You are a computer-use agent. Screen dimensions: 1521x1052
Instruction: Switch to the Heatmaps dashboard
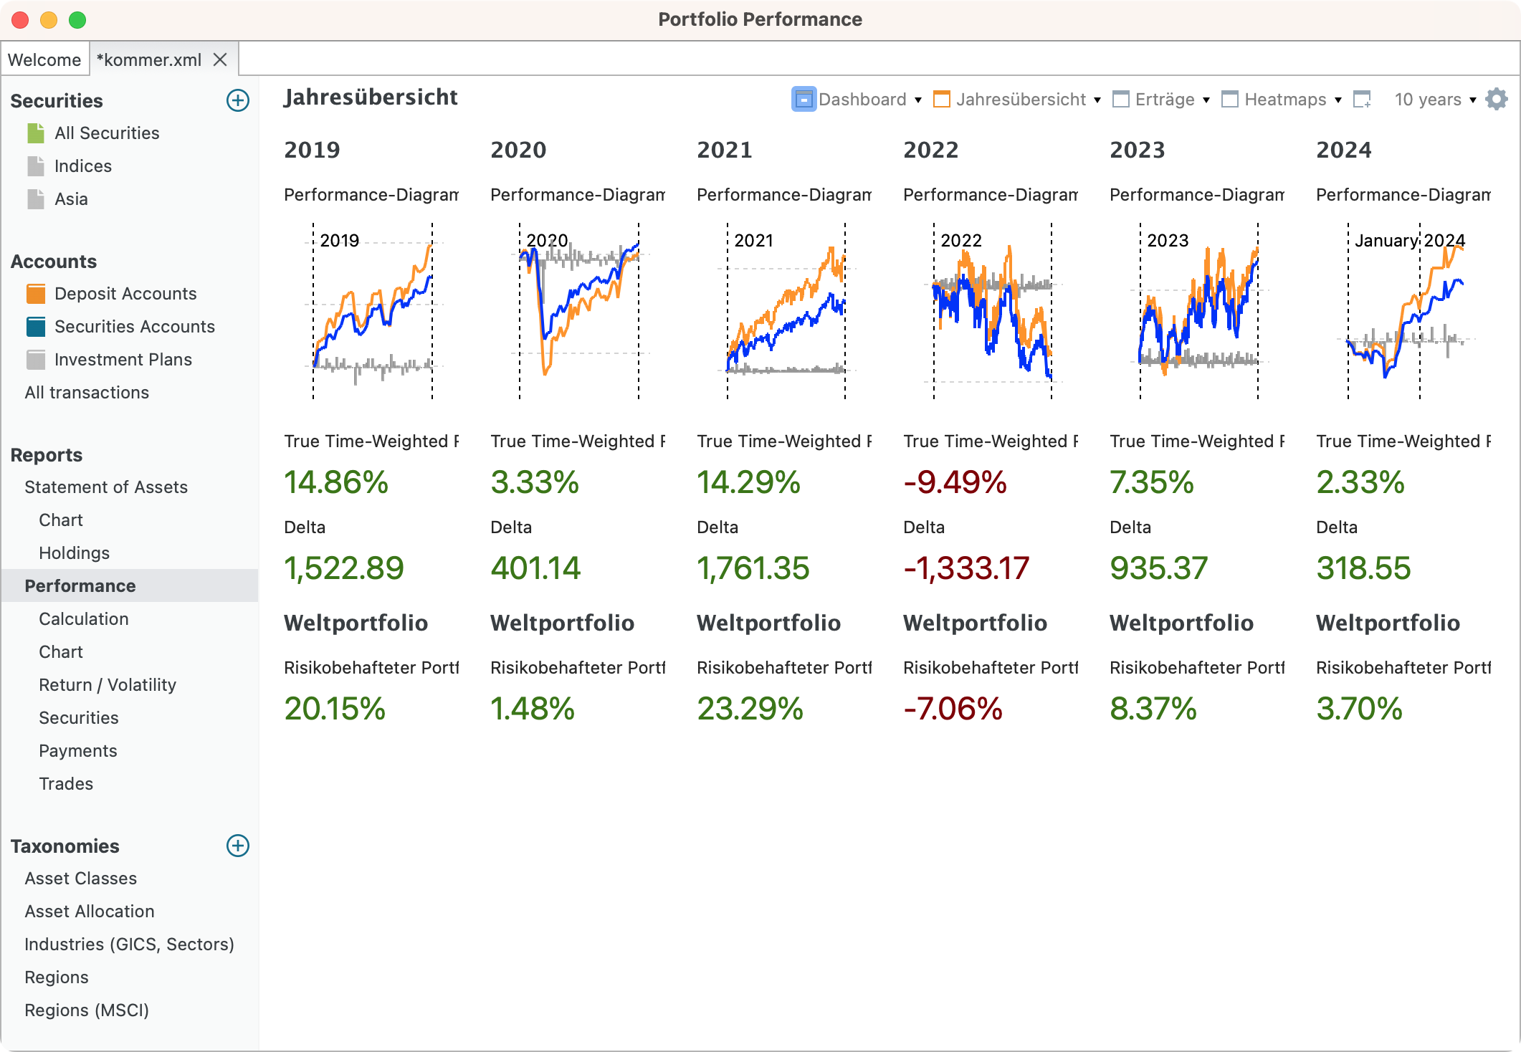pyautogui.click(x=1284, y=100)
